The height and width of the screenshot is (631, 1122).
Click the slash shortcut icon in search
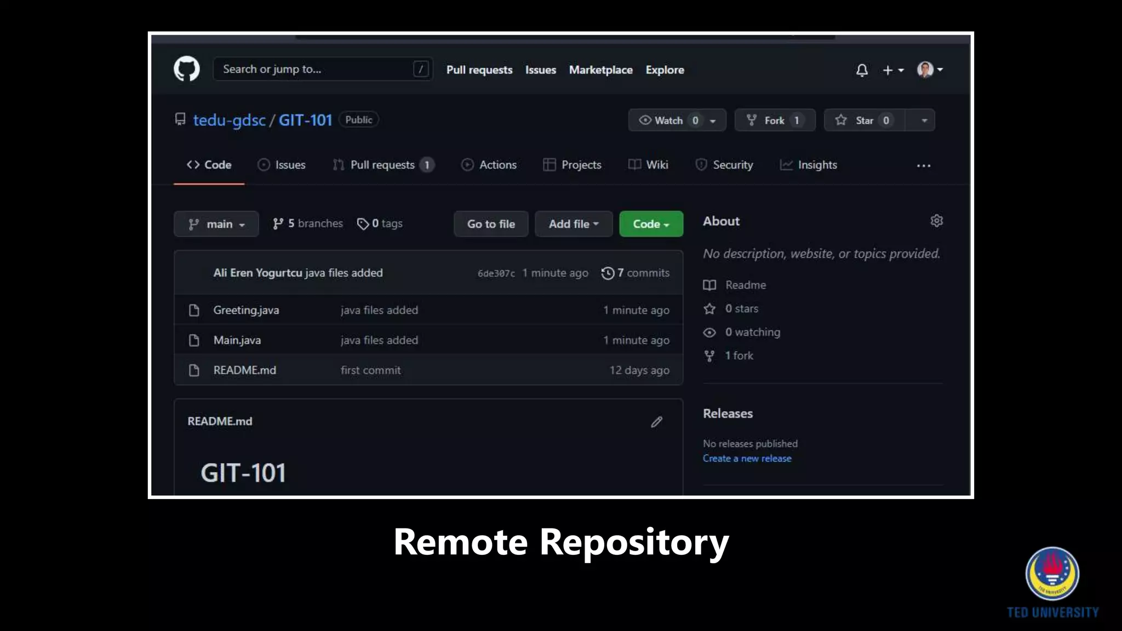tap(420, 69)
